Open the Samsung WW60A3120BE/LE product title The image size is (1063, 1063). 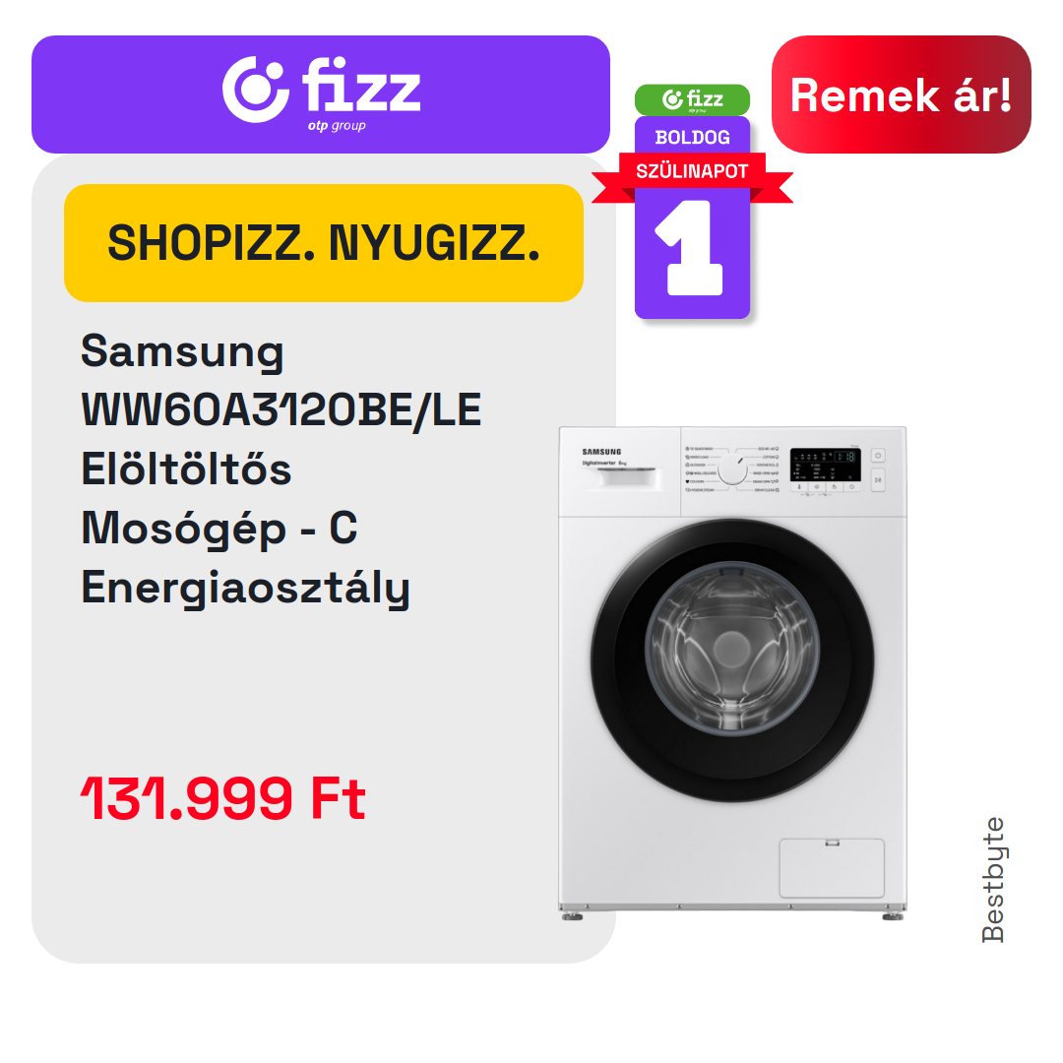pyautogui.click(x=281, y=469)
